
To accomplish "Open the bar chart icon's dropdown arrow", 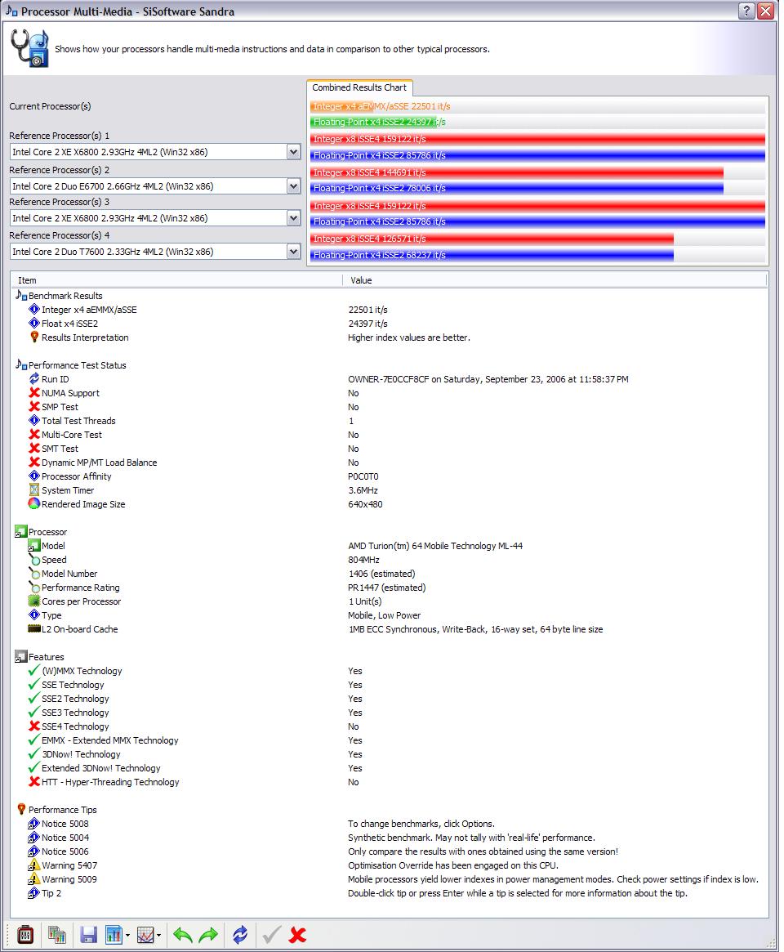I will coord(127,935).
